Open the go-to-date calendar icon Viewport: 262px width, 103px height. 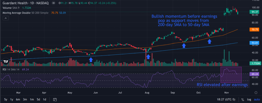pyautogui.click(x=55, y=99)
